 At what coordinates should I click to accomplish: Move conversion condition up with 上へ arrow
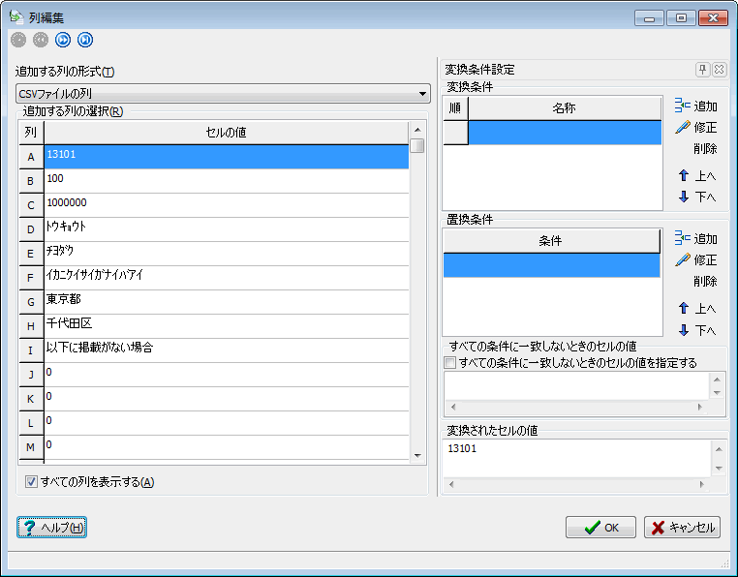point(695,176)
